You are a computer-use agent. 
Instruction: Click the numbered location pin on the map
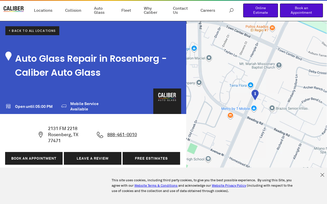click(255, 95)
